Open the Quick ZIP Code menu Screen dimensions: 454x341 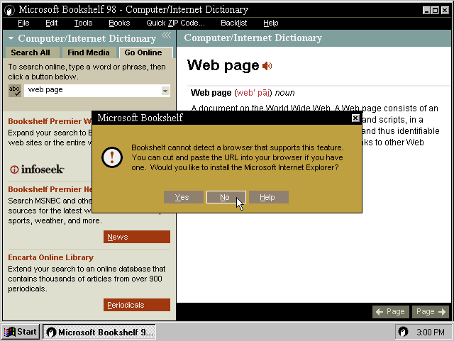[x=175, y=23]
